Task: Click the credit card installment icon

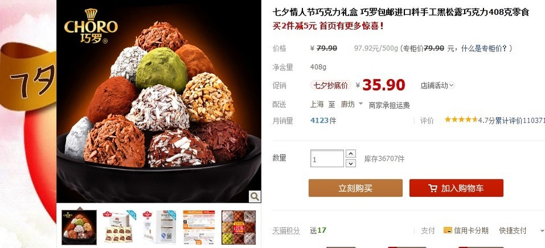Action: tap(448, 230)
